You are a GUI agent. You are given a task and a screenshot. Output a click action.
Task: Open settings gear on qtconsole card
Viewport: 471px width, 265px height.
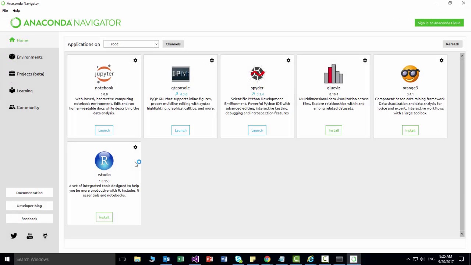pos(212,60)
